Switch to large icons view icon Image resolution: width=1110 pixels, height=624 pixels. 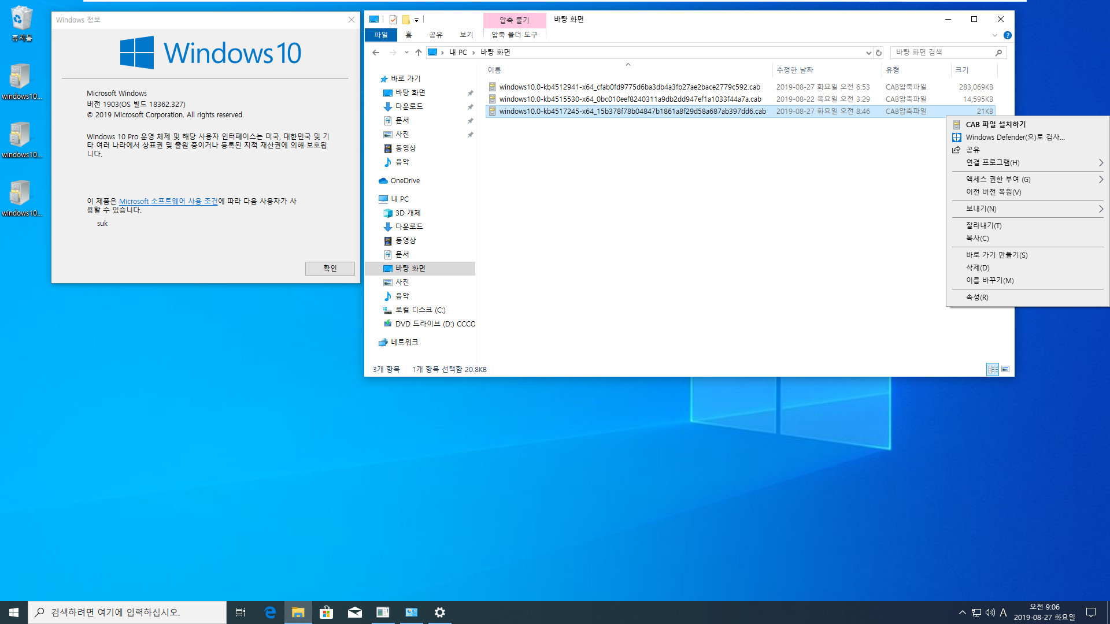click(x=1005, y=369)
